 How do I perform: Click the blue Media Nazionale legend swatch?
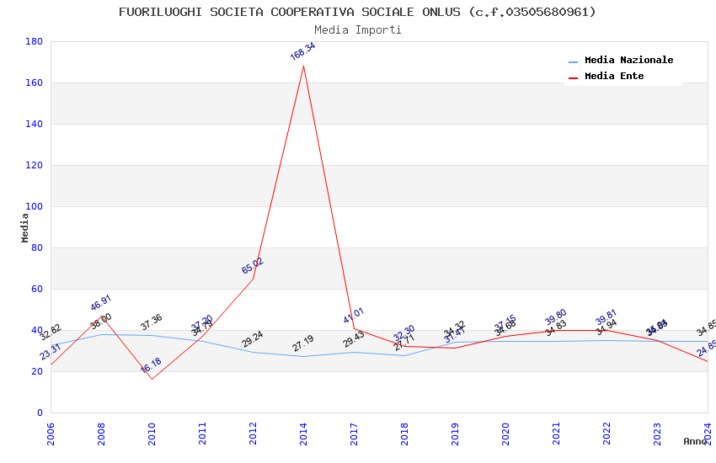573,61
